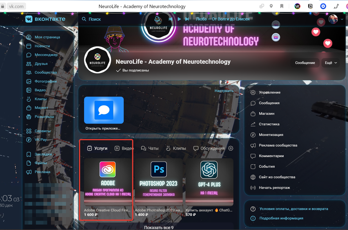This screenshot has height=230, width=348.
Task: Open track Люба — От Волги до Енисея
Action: point(223,19)
